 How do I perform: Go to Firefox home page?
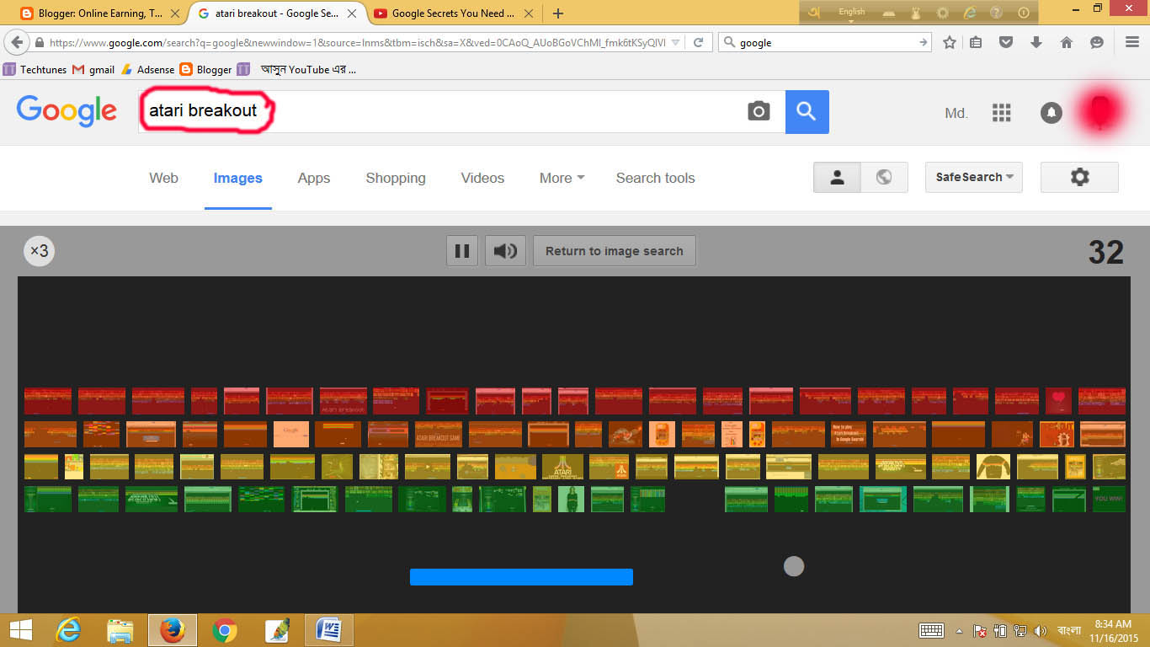coord(1067,42)
